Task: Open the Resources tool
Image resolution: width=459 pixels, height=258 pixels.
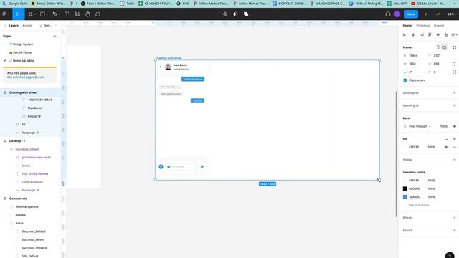Action: [x=77, y=14]
